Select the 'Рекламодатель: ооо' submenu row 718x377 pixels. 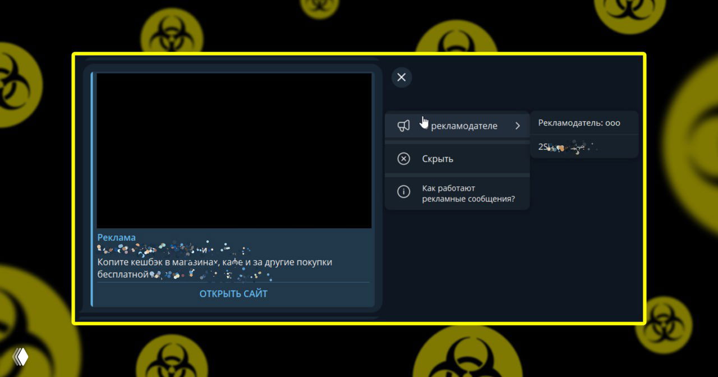(579, 123)
